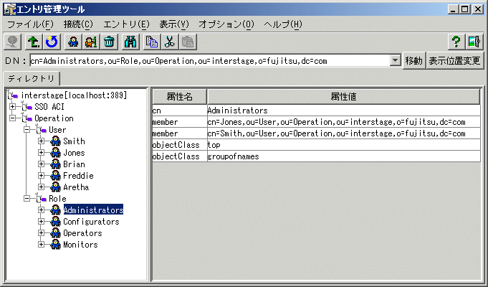
Task: Click the modify entry toolbar icon
Action: 90,42
